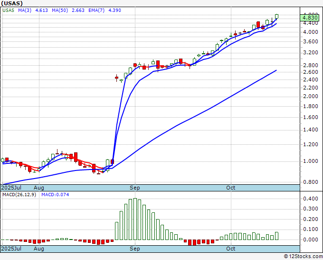Click the current price tag 4.830
Screen dimensions: 323x260
(310, 18)
